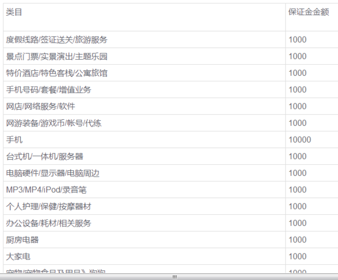Screen dimensions: 338x280
Task: Click the deposit amount for 大家电
Action: [297, 256]
